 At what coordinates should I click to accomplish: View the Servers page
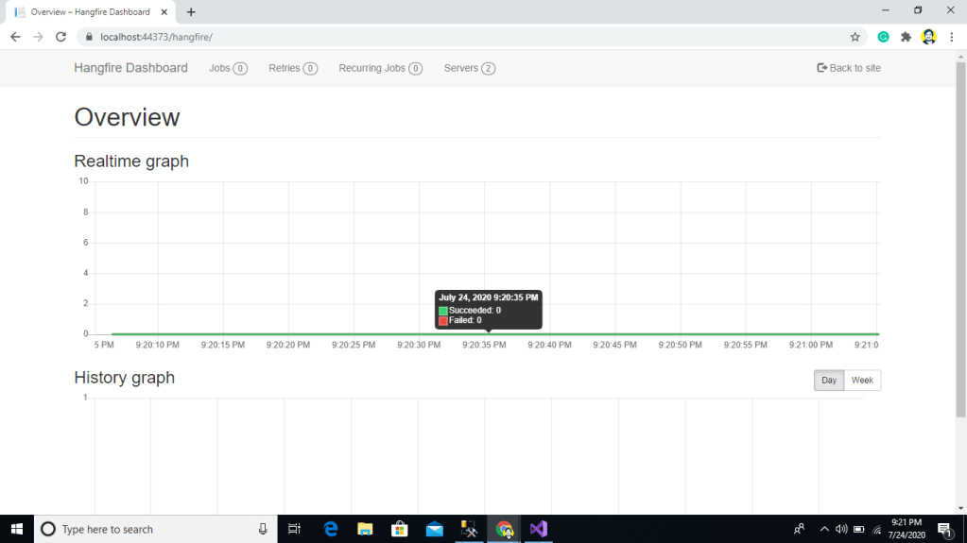469,68
